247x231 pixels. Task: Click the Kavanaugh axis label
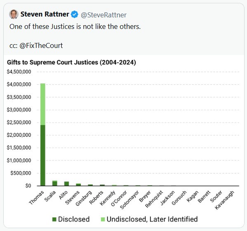point(225,200)
